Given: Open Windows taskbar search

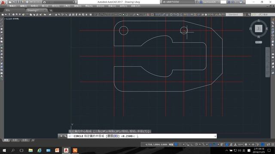Looking at the screenshot, I should click(13, 150).
